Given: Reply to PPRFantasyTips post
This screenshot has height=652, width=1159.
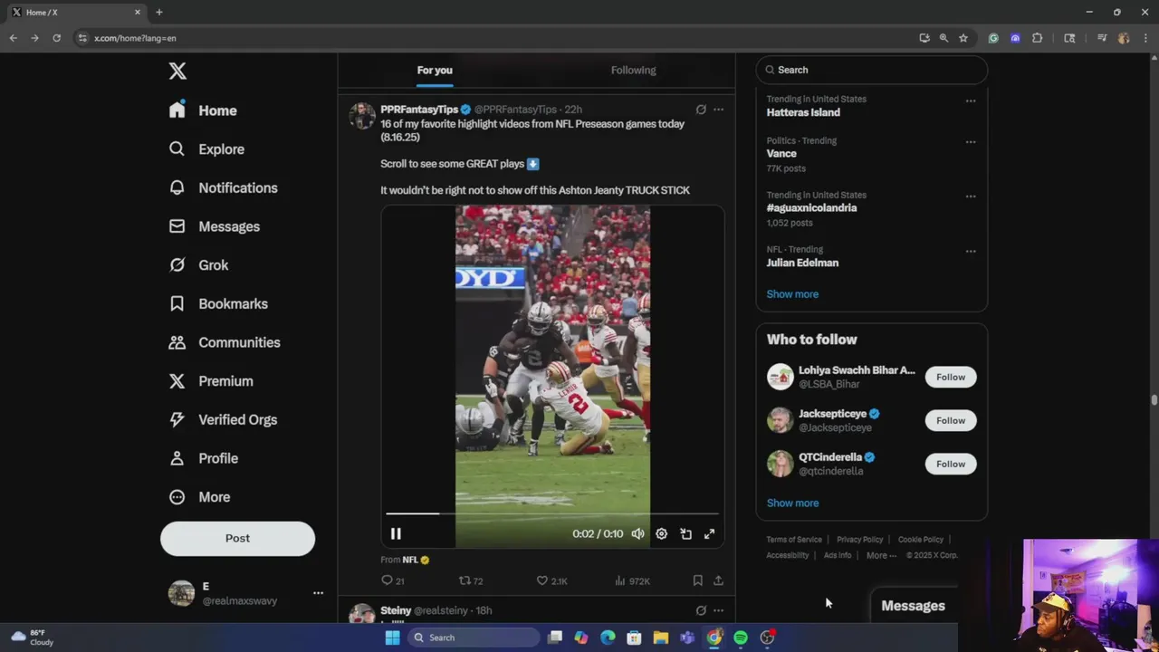Looking at the screenshot, I should (x=393, y=580).
